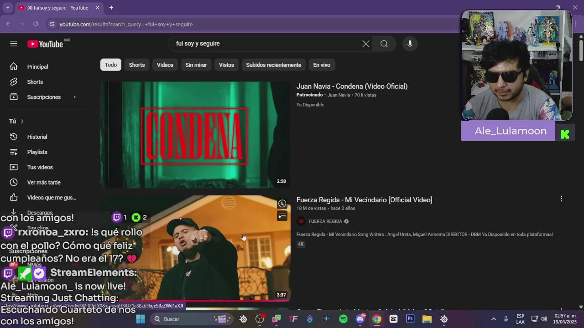
Task: Click the tray microphone icon
Action: coord(506,319)
